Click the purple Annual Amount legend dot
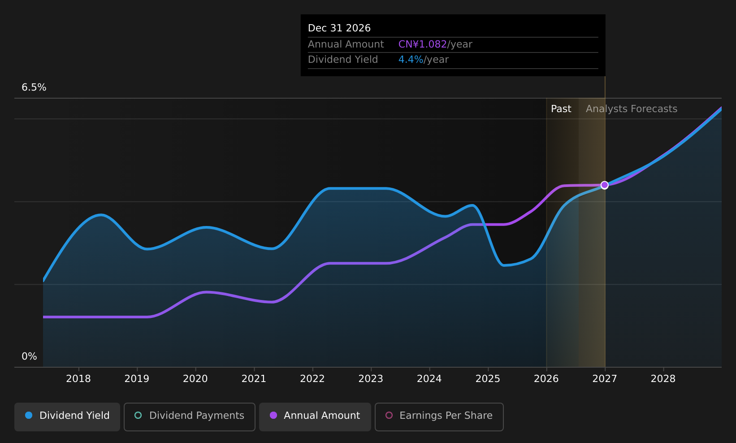Image resolution: width=736 pixels, height=443 pixels. point(273,415)
